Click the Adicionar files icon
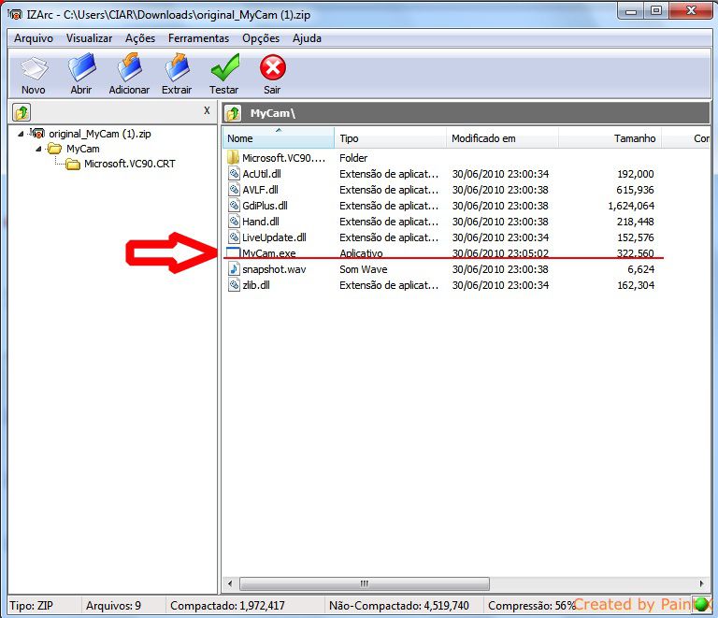 point(129,72)
